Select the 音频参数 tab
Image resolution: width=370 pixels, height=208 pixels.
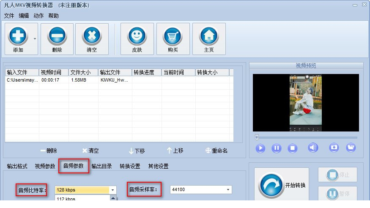click(74, 166)
